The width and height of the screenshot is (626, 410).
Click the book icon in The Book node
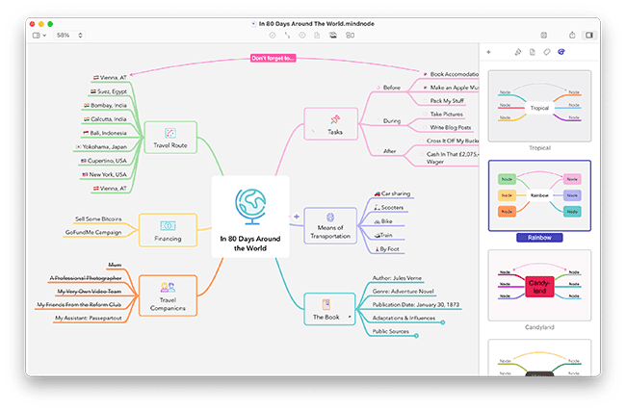point(326,304)
